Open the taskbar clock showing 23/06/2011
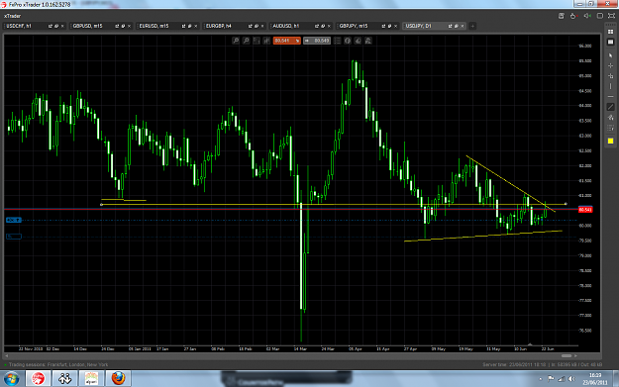 click(595, 379)
